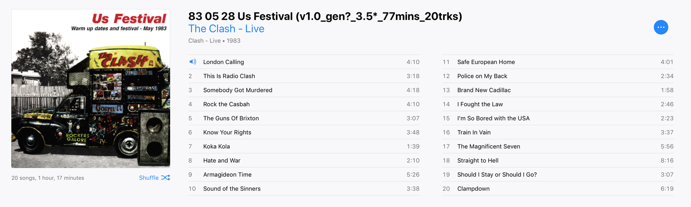
Task: Select the track Train In Vain
Action: point(474,132)
